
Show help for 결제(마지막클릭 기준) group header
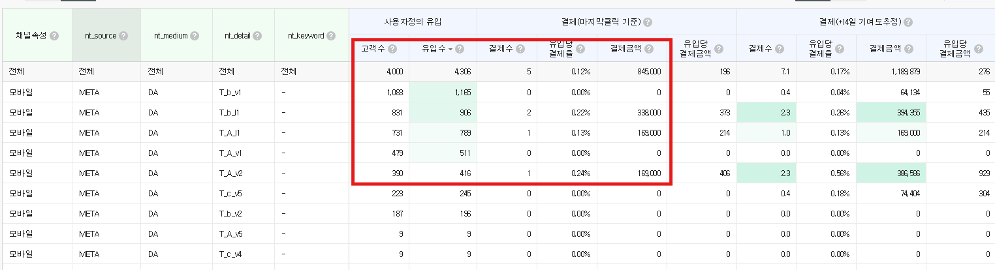[x=647, y=22]
